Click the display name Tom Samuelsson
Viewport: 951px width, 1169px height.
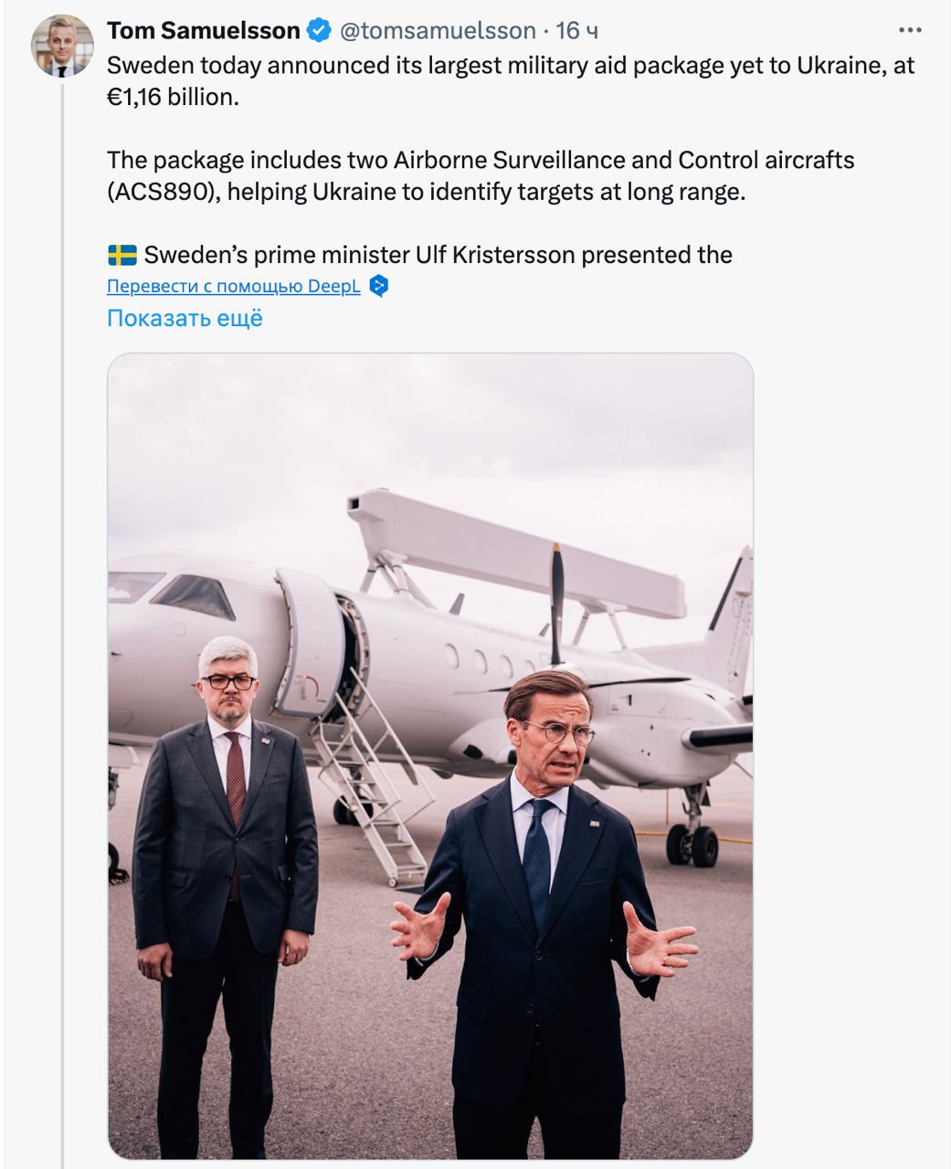coord(204,31)
